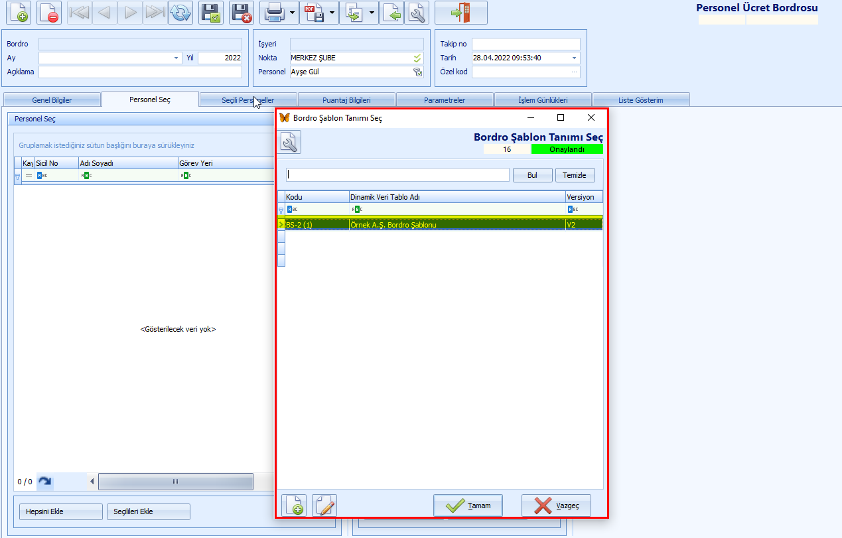The height and width of the screenshot is (538, 842).
Task: Click the refresh icon in main toolbar
Action: [180, 13]
